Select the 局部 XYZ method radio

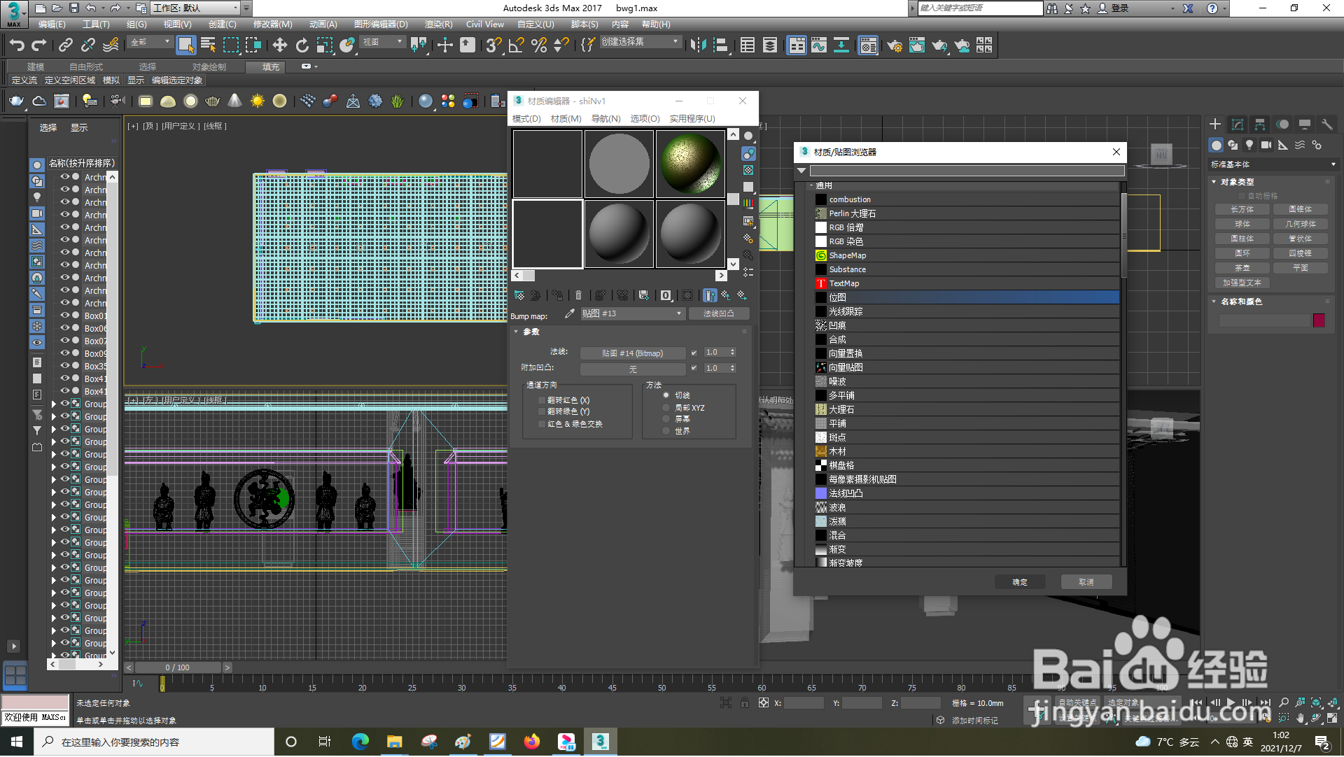tap(666, 408)
